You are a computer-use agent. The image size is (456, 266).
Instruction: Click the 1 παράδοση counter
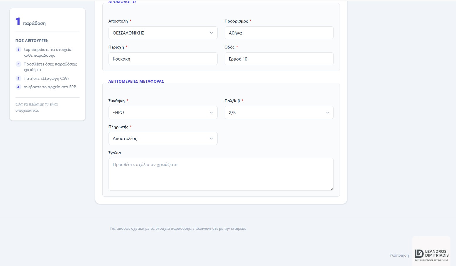(30, 22)
